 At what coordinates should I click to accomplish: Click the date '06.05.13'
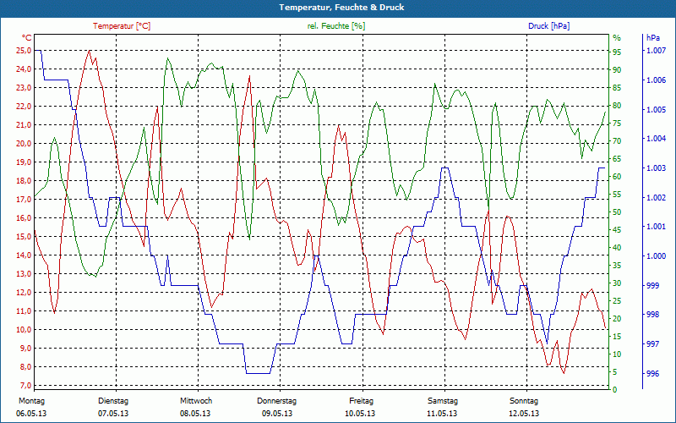click(x=31, y=414)
